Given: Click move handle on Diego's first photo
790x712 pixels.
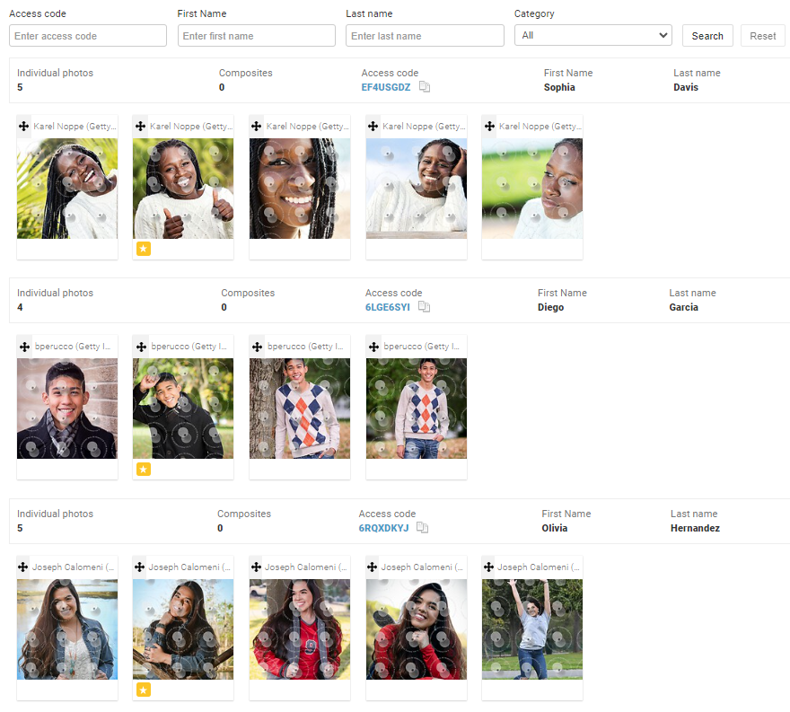Looking at the screenshot, I should tap(24, 347).
